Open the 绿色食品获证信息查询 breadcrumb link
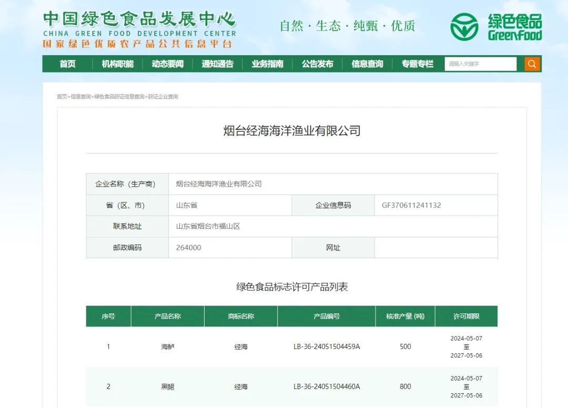568x408 pixels. (119, 97)
